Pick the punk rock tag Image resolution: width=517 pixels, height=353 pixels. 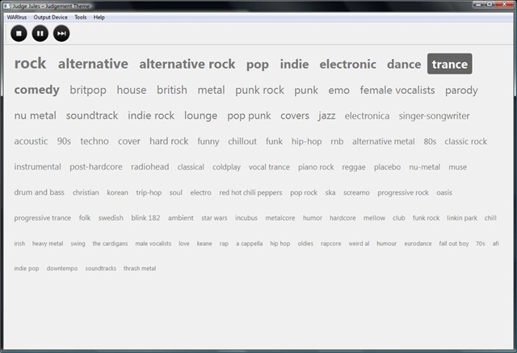(259, 90)
